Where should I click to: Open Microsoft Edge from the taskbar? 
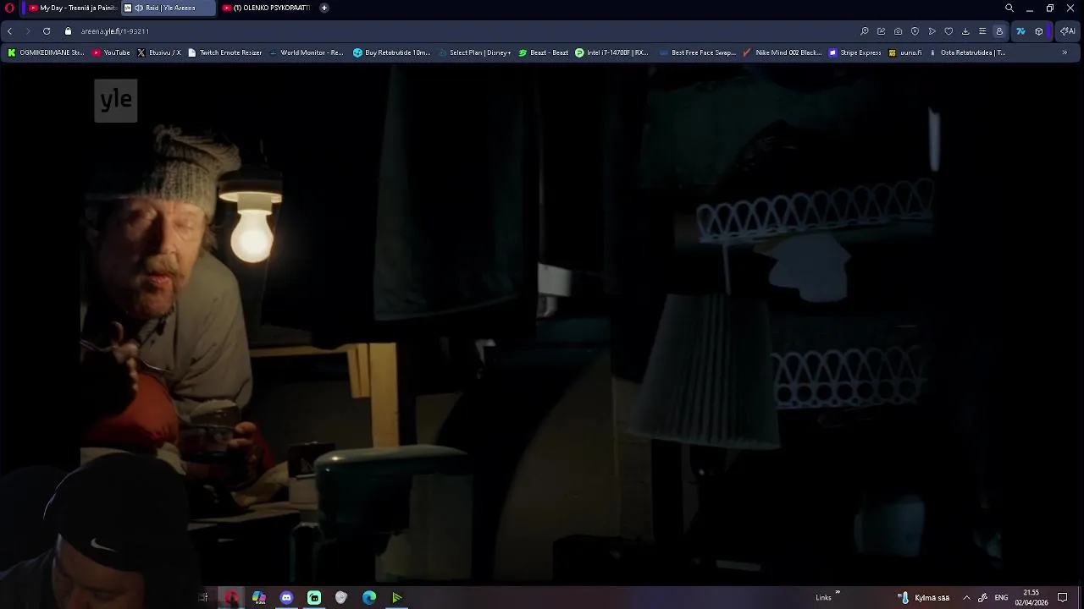[x=369, y=597]
